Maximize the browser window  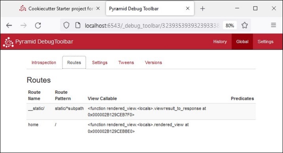255,8
